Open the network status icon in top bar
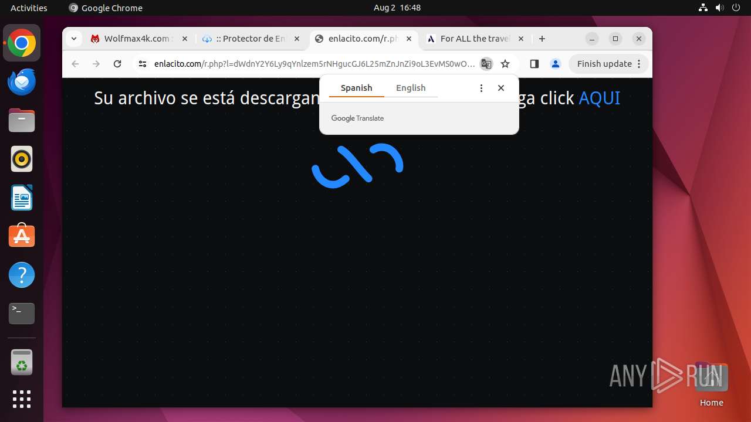The height and width of the screenshot is (422, 751). coord(703,8)
